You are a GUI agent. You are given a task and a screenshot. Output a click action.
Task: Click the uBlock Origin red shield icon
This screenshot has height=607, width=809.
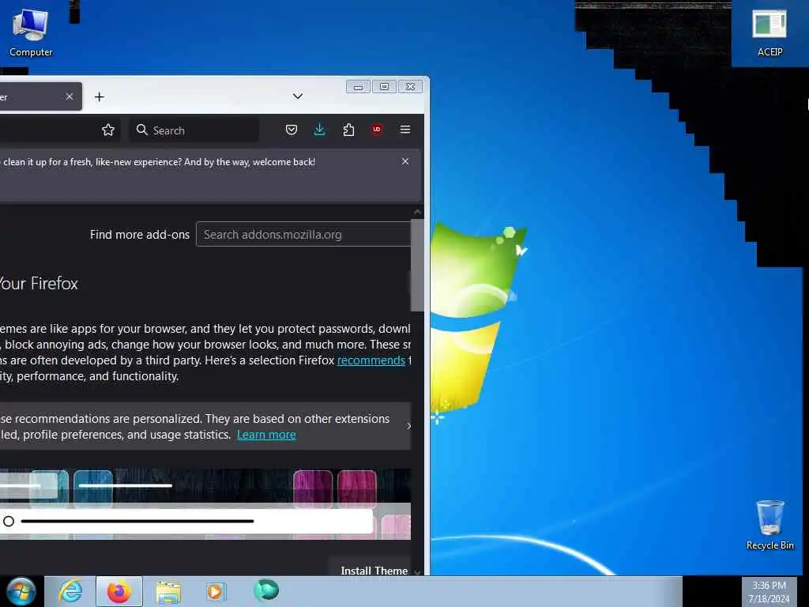(x=377, y=130)
